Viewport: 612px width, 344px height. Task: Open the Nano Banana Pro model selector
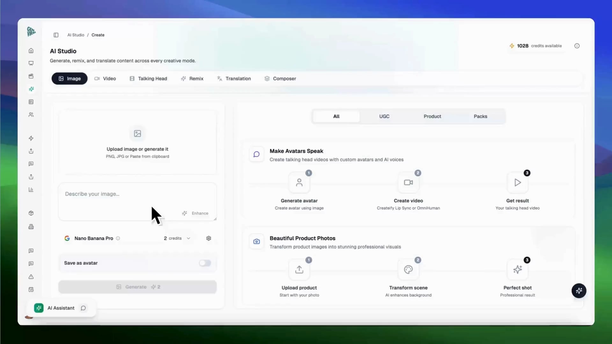tap(93, 238)
